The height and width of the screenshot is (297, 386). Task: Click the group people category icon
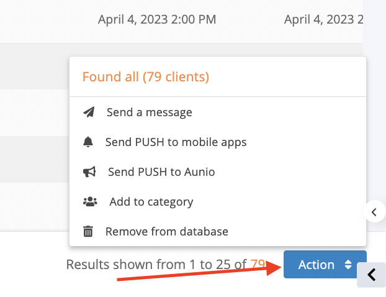point(90,201)
